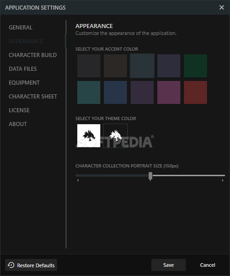Pick the dark purple accent color
This screenshot has height=276, width=230.
(142, 92)
